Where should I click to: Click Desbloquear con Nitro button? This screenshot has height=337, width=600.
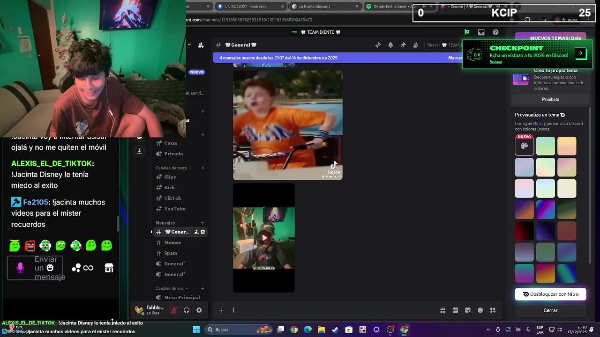pyautogui.click(x=550, y=294)
